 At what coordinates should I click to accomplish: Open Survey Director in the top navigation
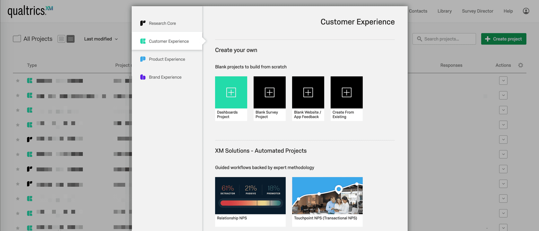click(x=478, y=11)
